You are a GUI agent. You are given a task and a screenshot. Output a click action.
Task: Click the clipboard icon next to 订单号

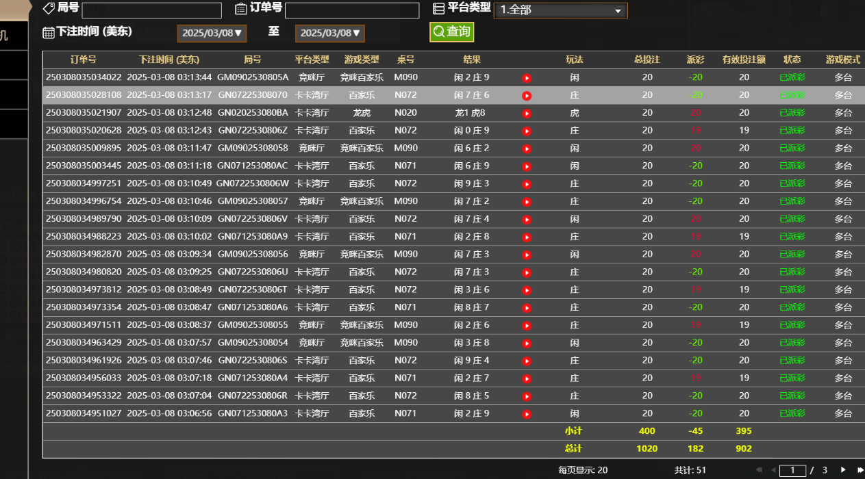pyautogui.click(x=241, y=9)
